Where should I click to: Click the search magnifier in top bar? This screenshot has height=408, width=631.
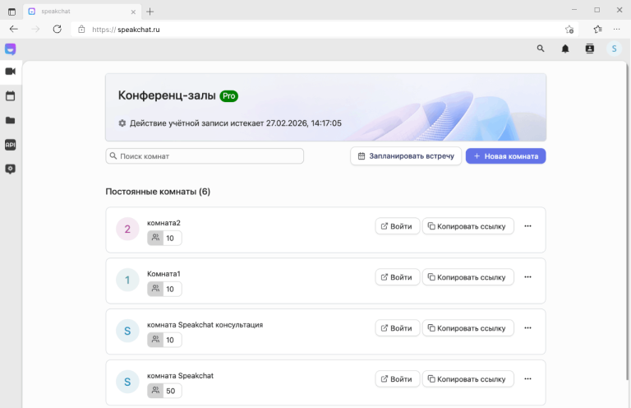coord(541,49)
